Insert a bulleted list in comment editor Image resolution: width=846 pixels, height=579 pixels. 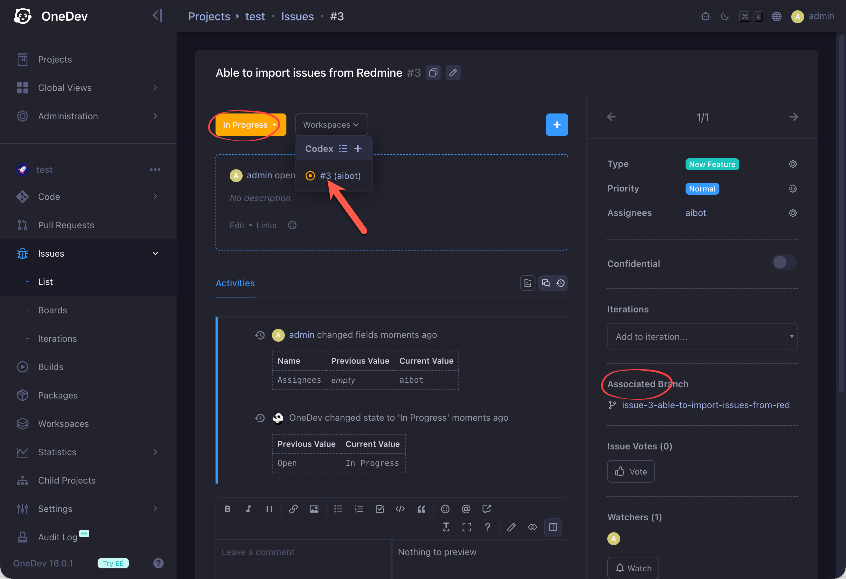coord(338,509)
